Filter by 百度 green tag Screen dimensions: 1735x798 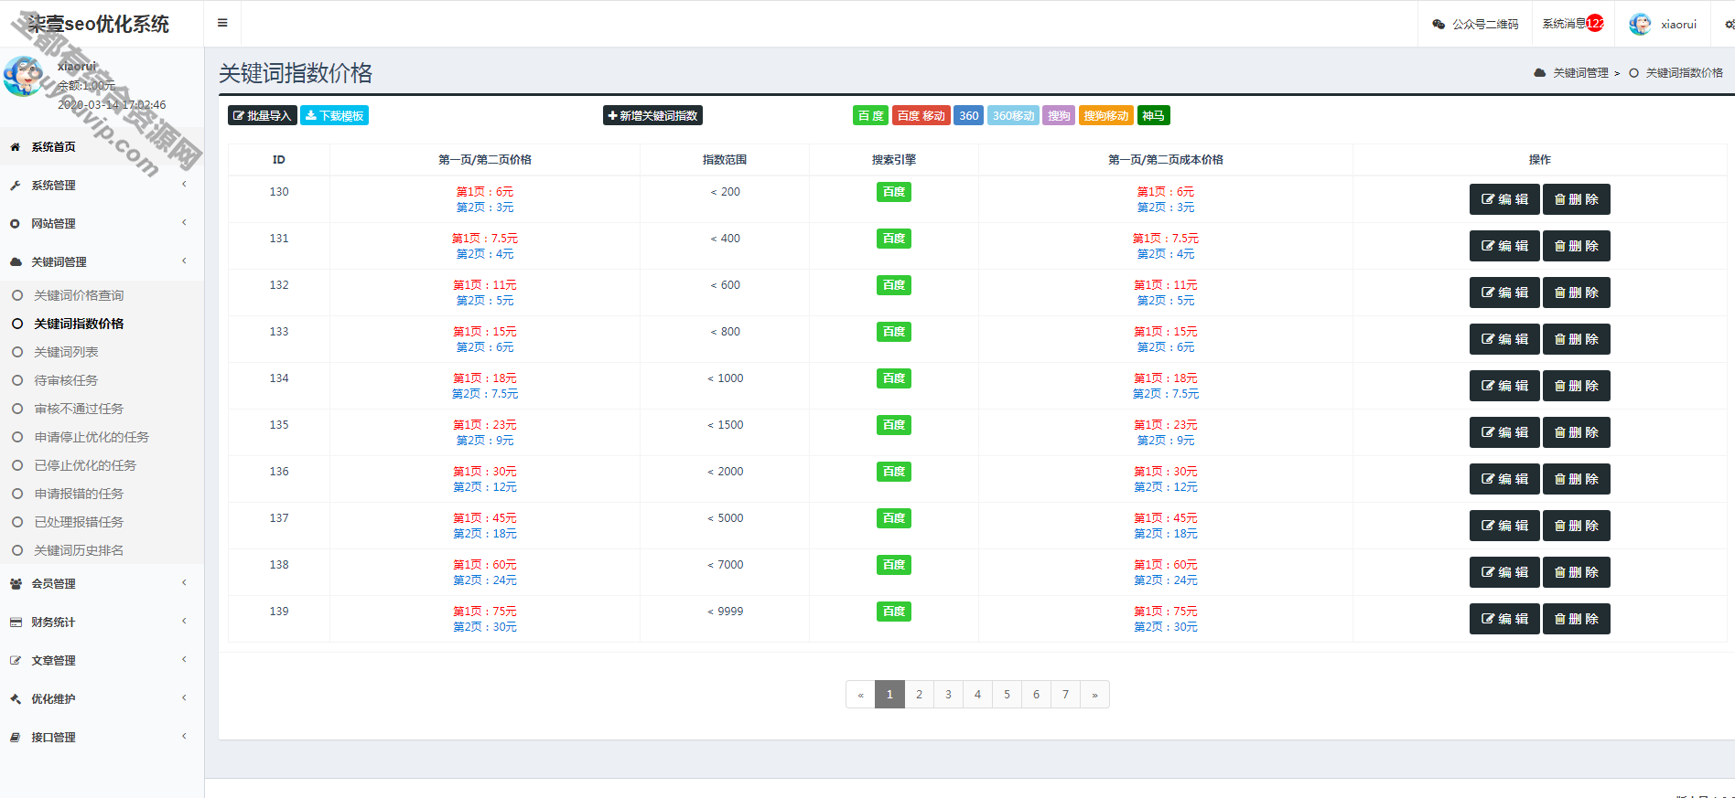(x=870, y=116)
